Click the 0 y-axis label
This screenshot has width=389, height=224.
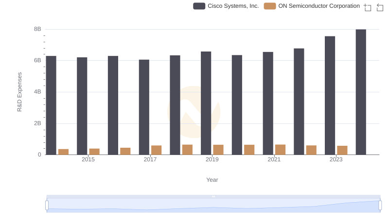tap(39, 155)
